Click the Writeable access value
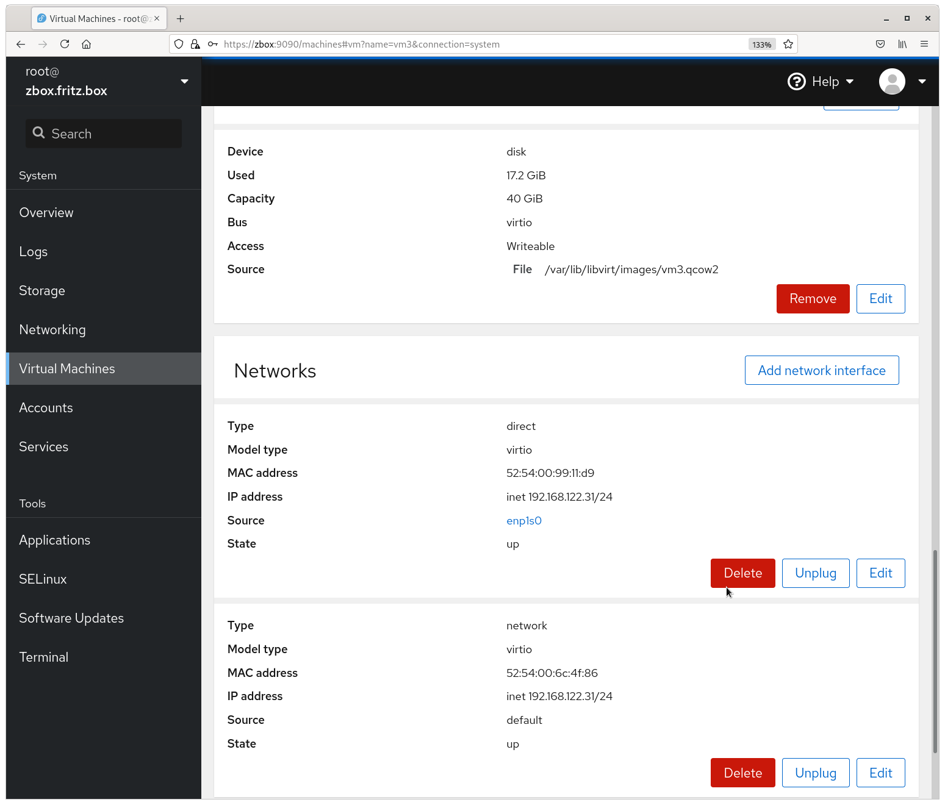The width and height of the screenshot is (945, 805). (531, 246)
